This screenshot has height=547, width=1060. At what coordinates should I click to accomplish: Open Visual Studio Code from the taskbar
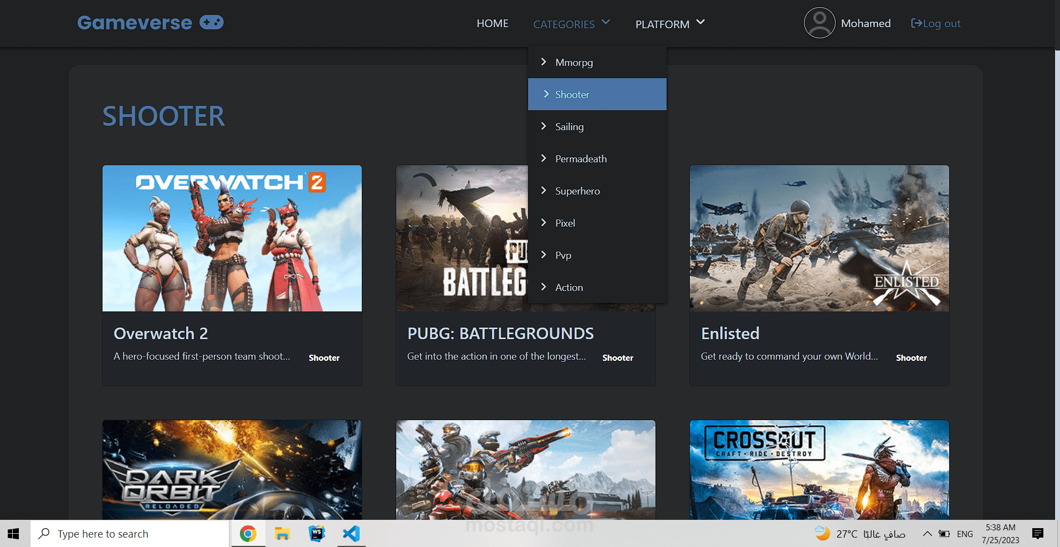351,534
